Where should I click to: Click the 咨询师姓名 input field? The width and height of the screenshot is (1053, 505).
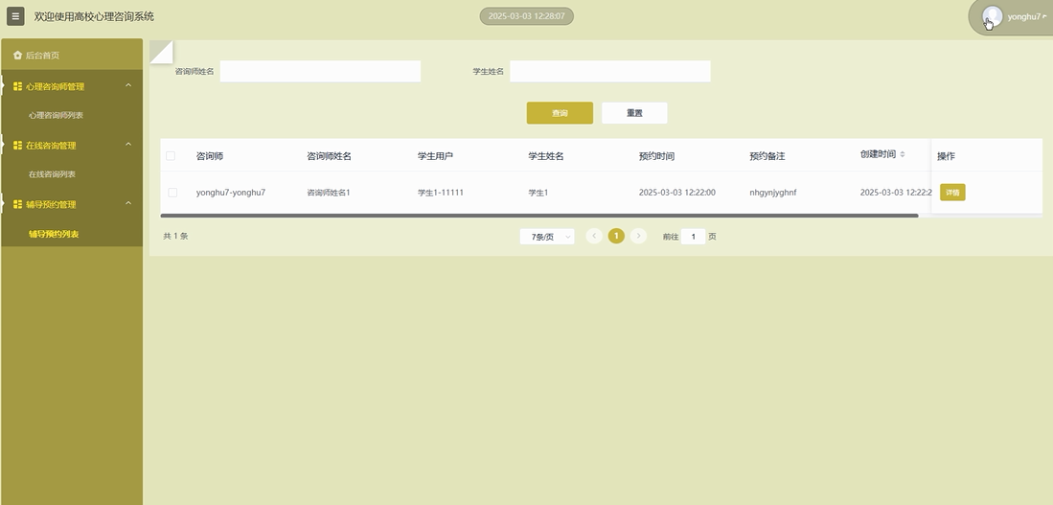coord(320,72)
